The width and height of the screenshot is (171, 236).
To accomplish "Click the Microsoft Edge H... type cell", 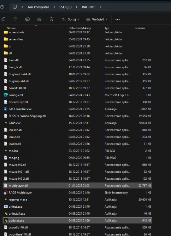I will tap(117, 95).
